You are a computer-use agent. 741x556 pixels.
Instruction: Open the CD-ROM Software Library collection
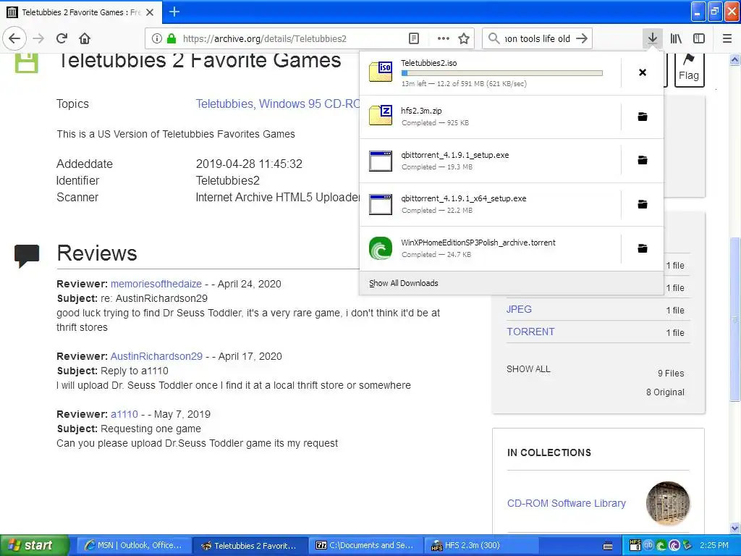point(566,503)
